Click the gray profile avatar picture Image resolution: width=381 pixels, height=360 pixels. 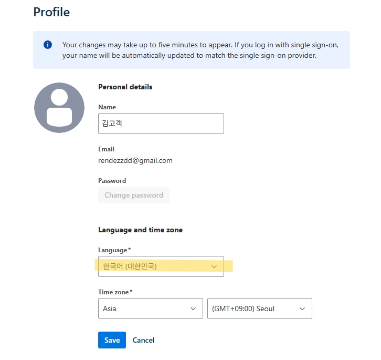[x=59, y=108]
